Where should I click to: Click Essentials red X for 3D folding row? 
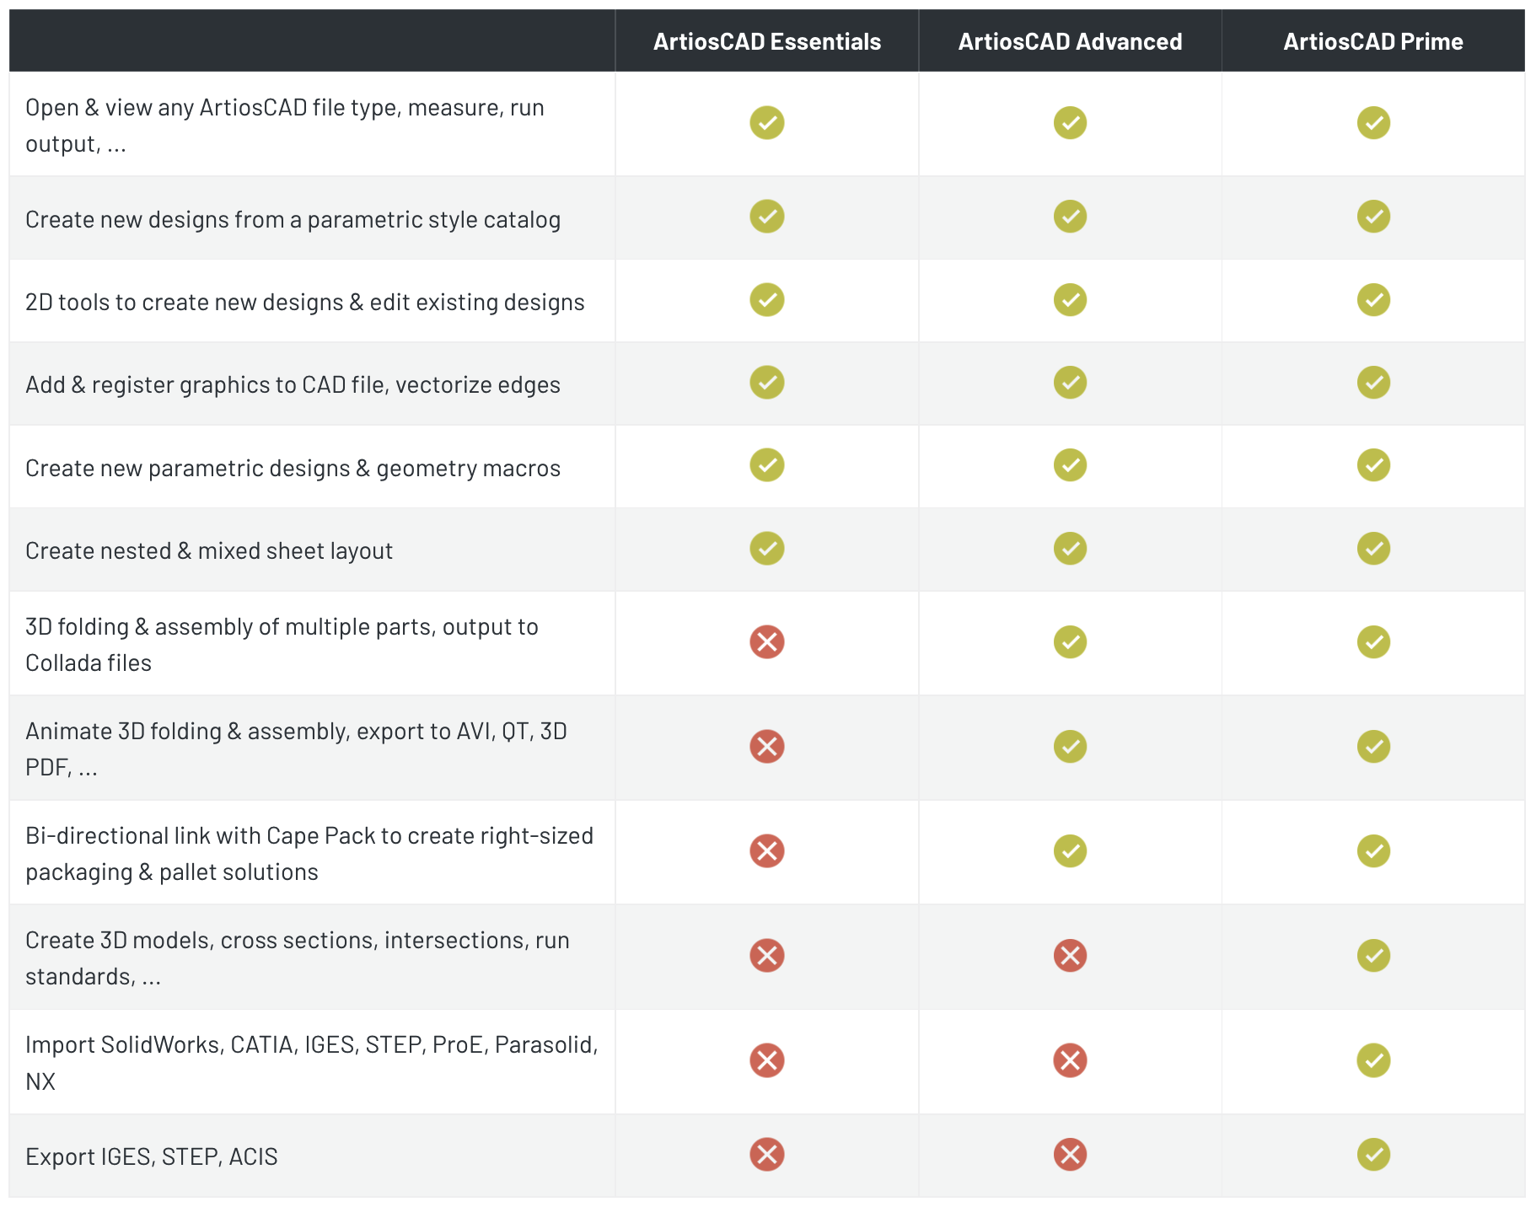[x=766, y=642]
